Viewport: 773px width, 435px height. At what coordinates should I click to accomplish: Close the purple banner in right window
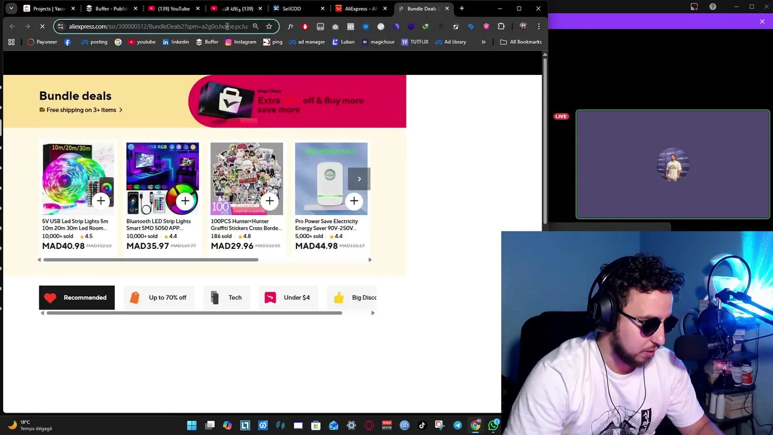tap(762, 22)
